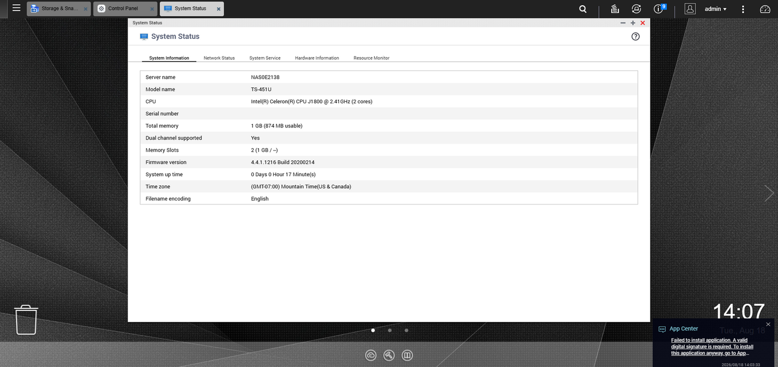Click the System Status monitor icon in header

[144, 37]
